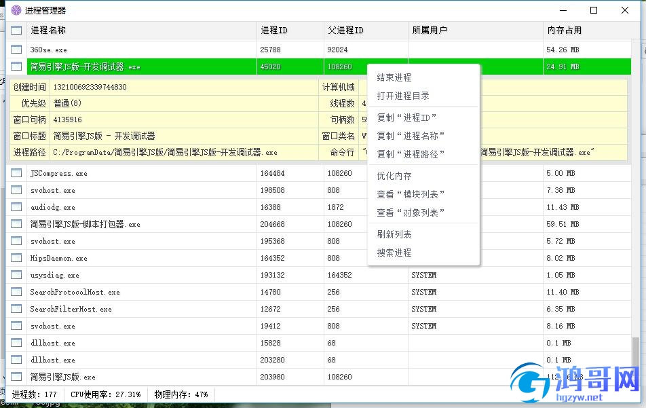Click the icon of svchost.exe with ID 198508
The image size is (646, 408).
pos(16,190)
